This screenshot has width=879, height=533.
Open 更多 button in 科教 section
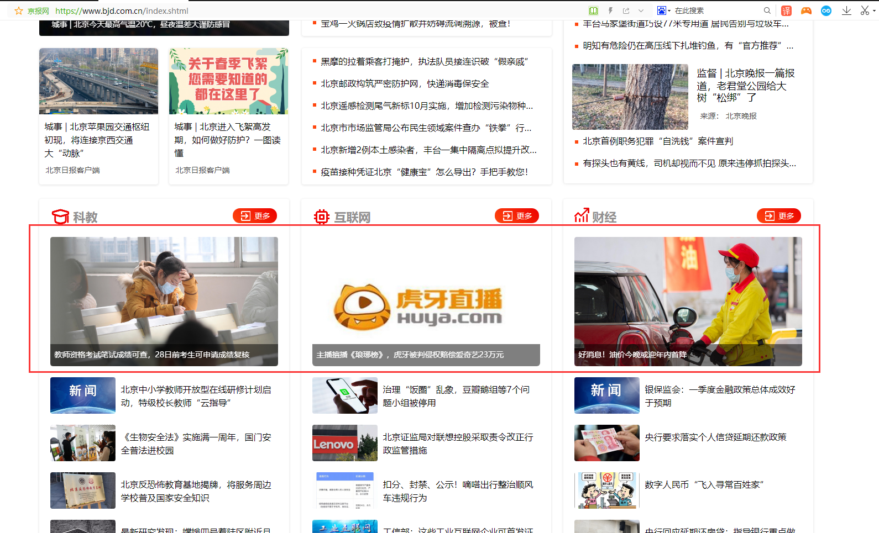coord(255,216)
